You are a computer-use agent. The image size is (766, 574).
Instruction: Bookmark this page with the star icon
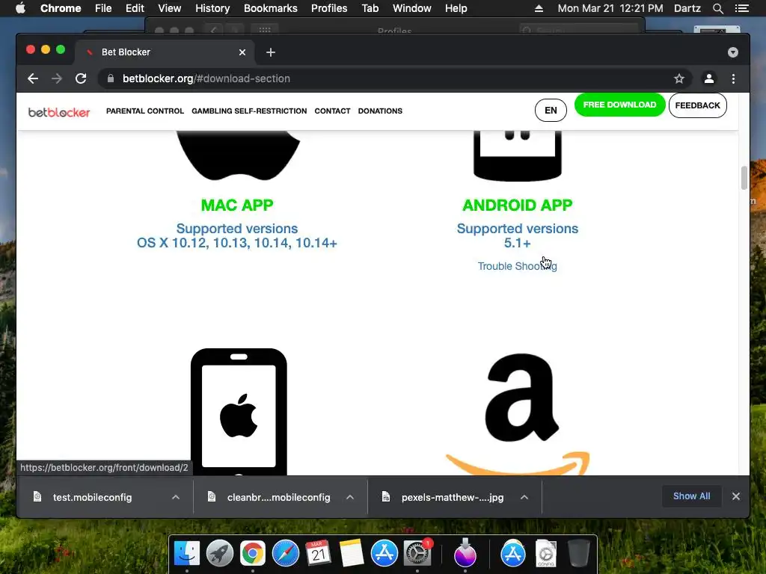(678, 78)
